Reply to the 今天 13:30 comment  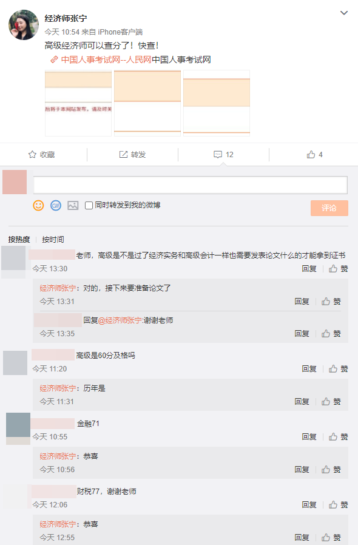pos(309,269)
